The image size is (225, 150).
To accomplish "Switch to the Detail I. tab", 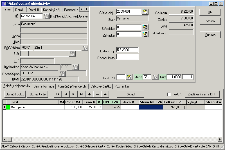I will [x=20, y=10].
